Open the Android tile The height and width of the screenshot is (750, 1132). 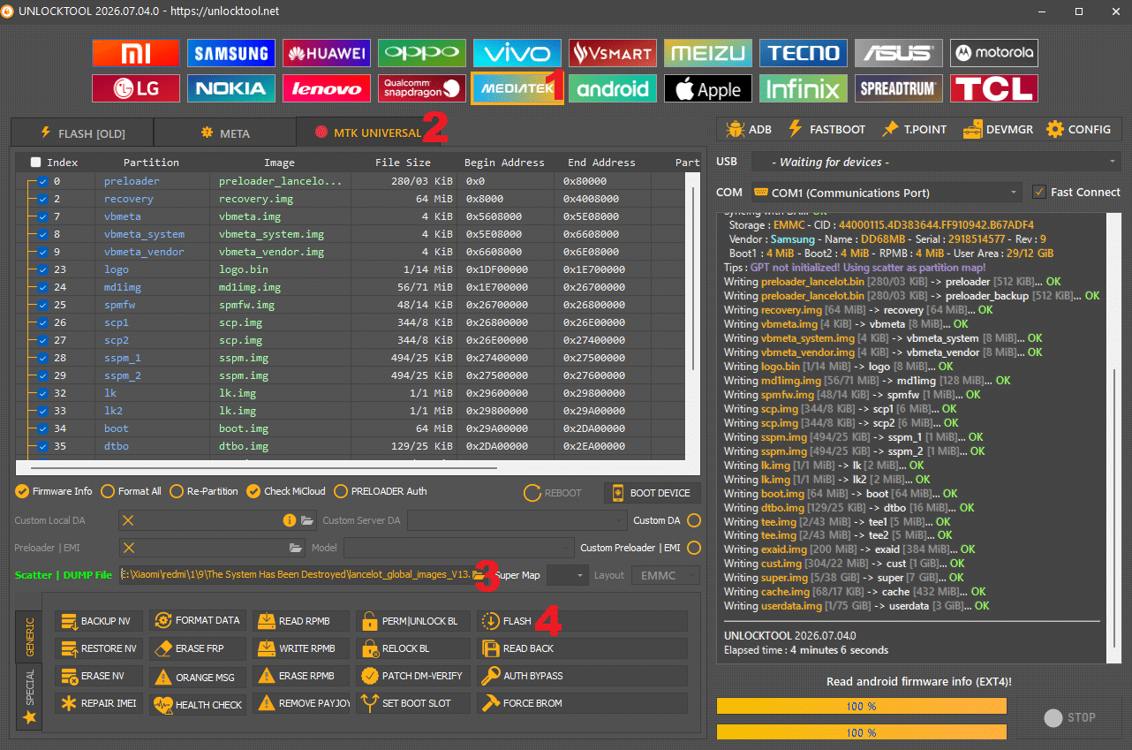[x=612, y=88]
